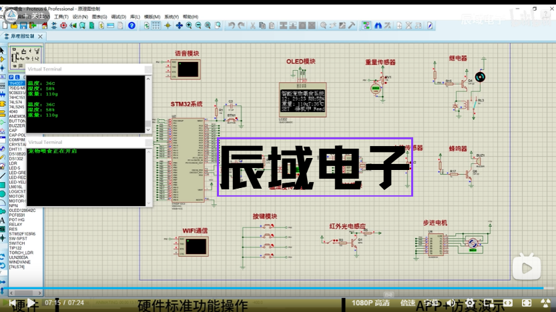This screenshot has width=556, height=312.
Task: Click the video volume speaker icon
Action: [x=451, y=303]
